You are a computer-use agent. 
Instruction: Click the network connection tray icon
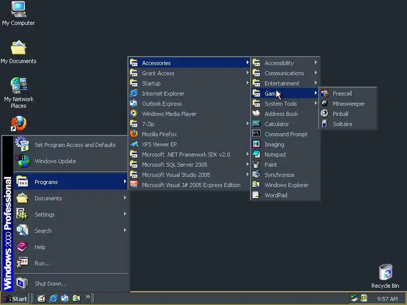pyautogui.click(x=354, y=298)
